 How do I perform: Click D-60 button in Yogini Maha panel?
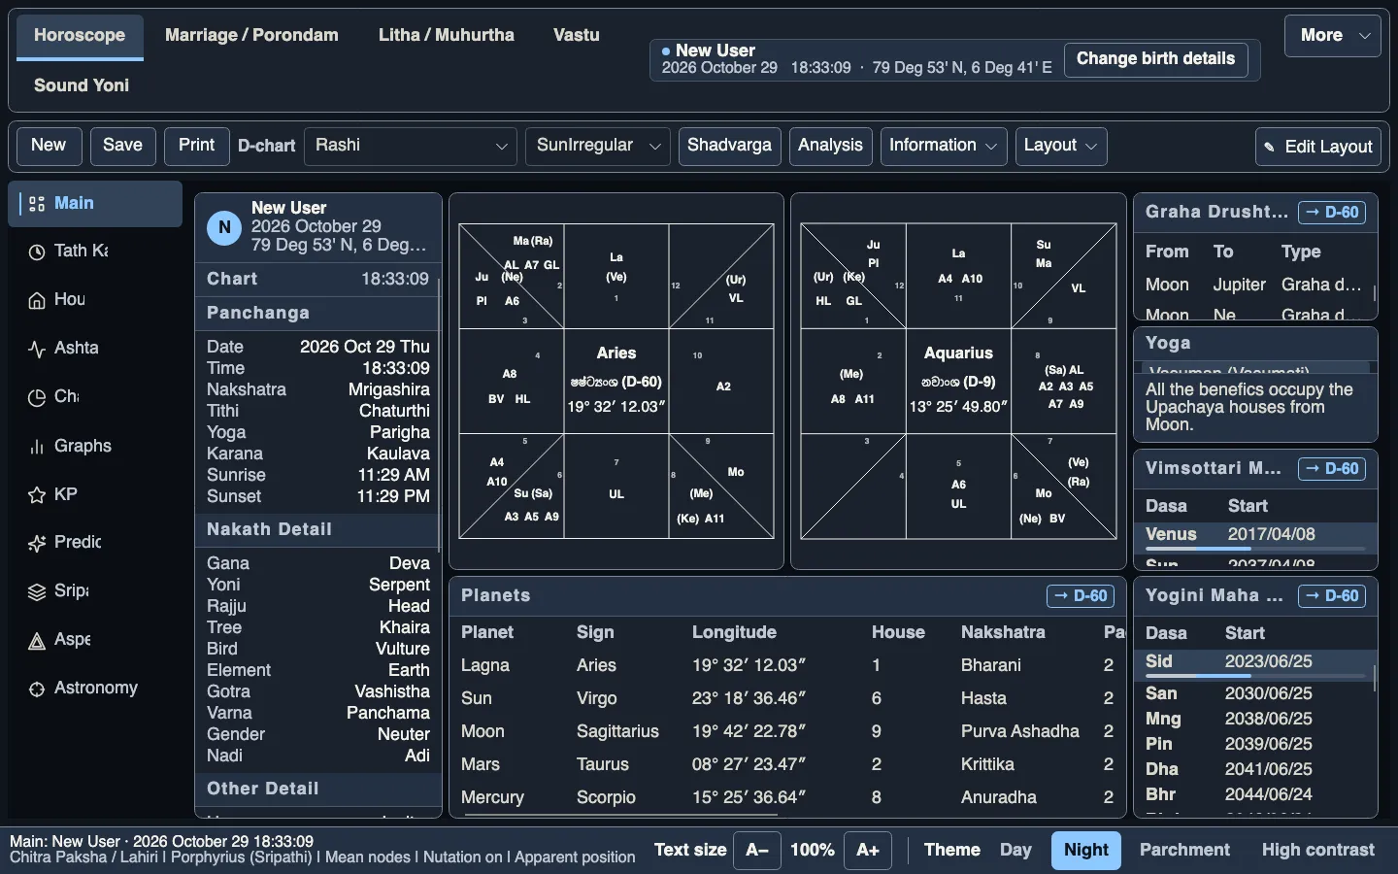(x=1332, y=596)
